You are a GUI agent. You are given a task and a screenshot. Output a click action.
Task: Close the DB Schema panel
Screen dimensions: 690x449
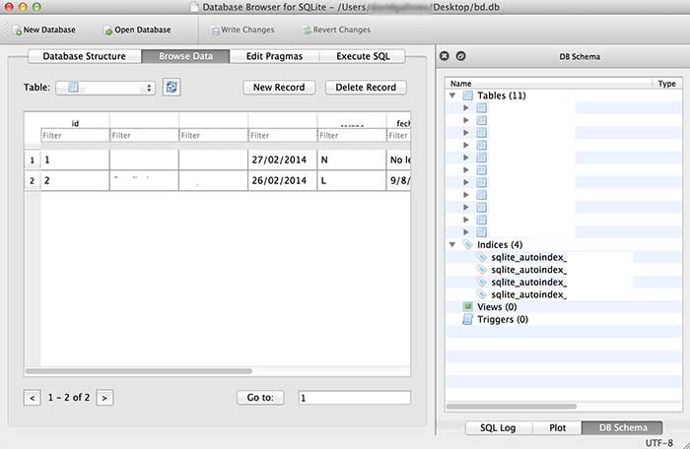[445, 56]
